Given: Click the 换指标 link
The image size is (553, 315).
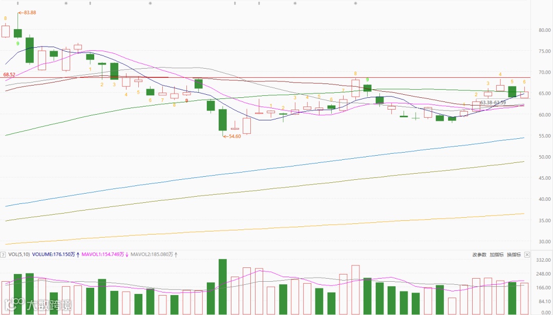Looking at the screenshot, I should pyautogui.click(x=514, y=255).
